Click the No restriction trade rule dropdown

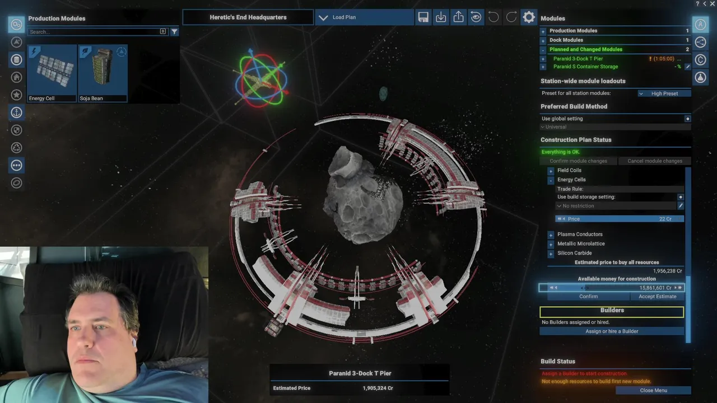(616, 206)
